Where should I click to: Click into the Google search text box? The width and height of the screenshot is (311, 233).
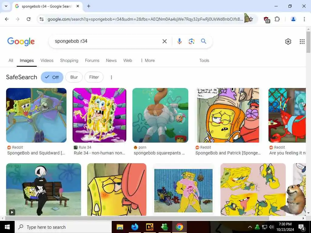(x=107, y=41)
